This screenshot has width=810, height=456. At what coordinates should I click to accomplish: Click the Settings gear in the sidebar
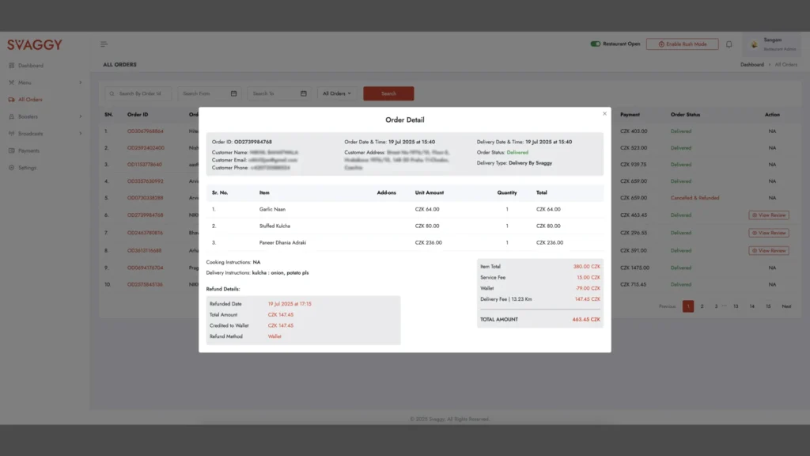coord(10,168)
